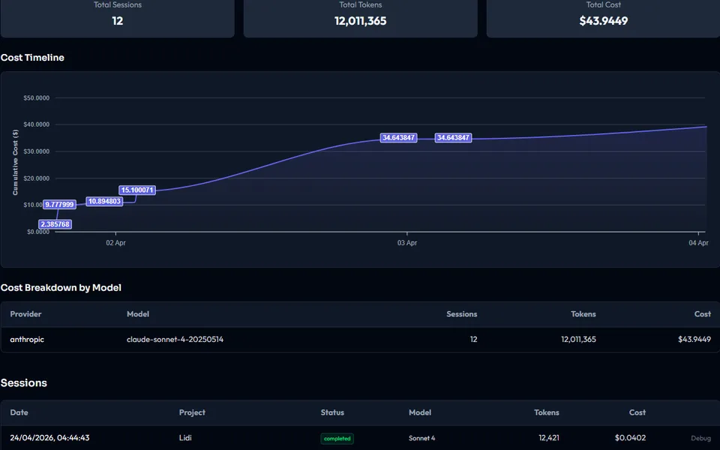Click the 12,011,365 tokens cell in breakdown table
The image size is (720, 450).
click(x=578, y=339)
